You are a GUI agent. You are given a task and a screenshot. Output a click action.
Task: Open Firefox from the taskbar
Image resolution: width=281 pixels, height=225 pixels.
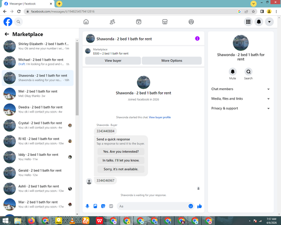click(x=31, y=220)
